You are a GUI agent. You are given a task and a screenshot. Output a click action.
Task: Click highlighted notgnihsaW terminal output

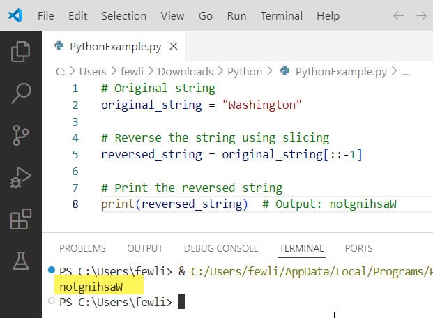[91, 287]
